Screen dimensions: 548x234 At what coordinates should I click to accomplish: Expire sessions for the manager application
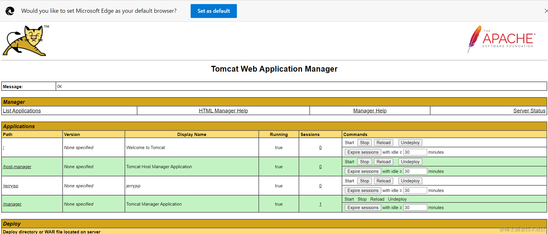(x=363, y=208)
